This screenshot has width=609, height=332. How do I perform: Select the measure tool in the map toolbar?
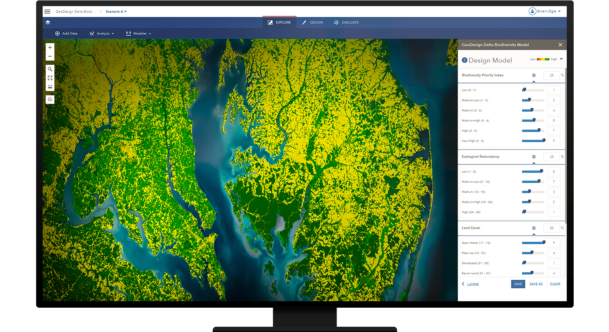[x=50, y=86]
